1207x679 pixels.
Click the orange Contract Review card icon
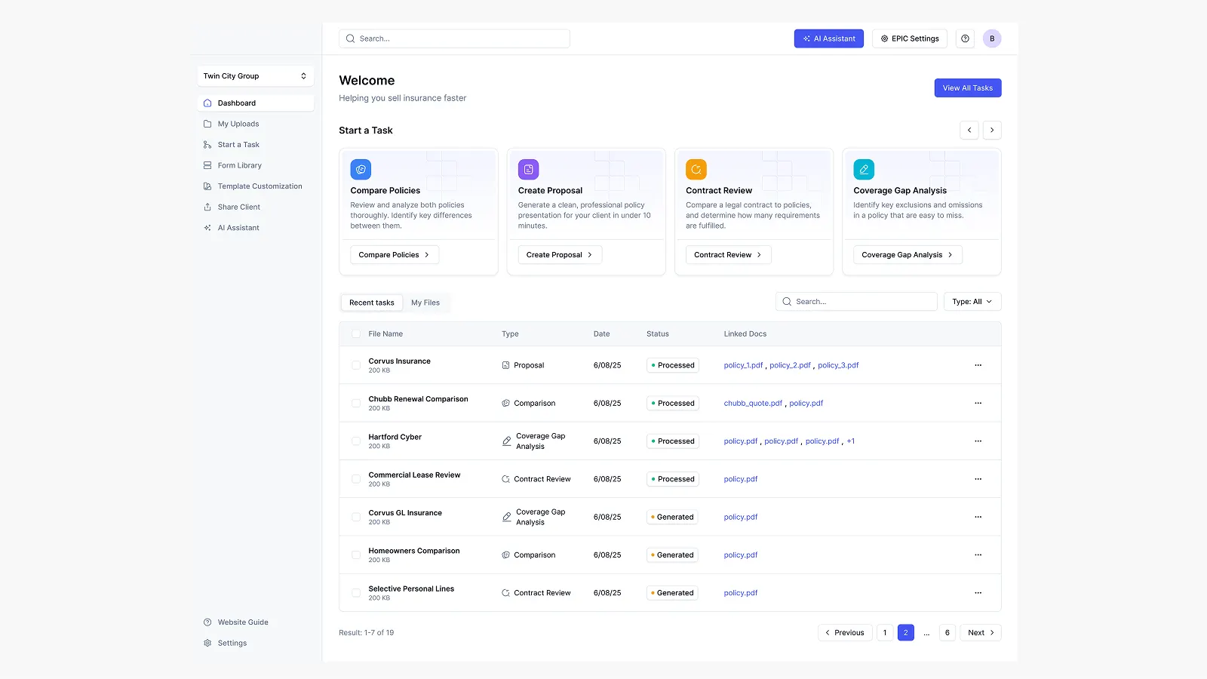(696, 170)
